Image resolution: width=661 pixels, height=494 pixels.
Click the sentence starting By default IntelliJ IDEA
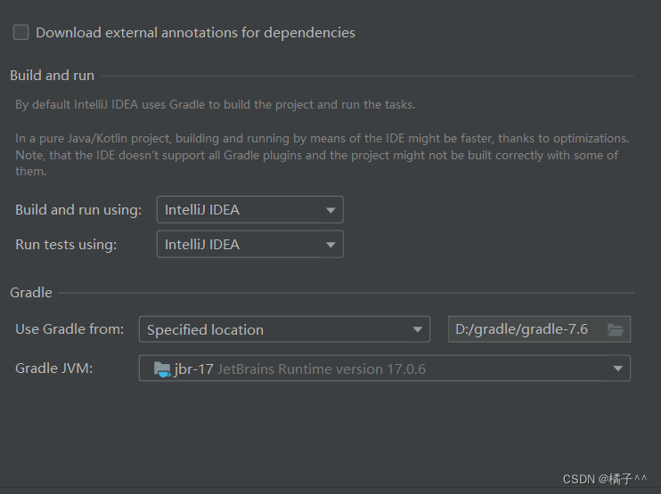pos(216,104)
